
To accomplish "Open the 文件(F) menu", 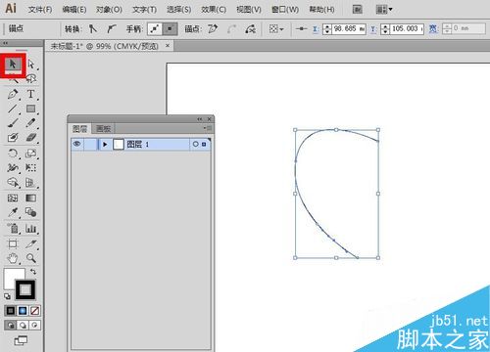I will coord(40,10).
